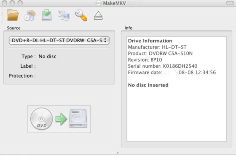Click the large DVD to hard drive button
This screenshot has height=156, width=236.
click(59, 119)
